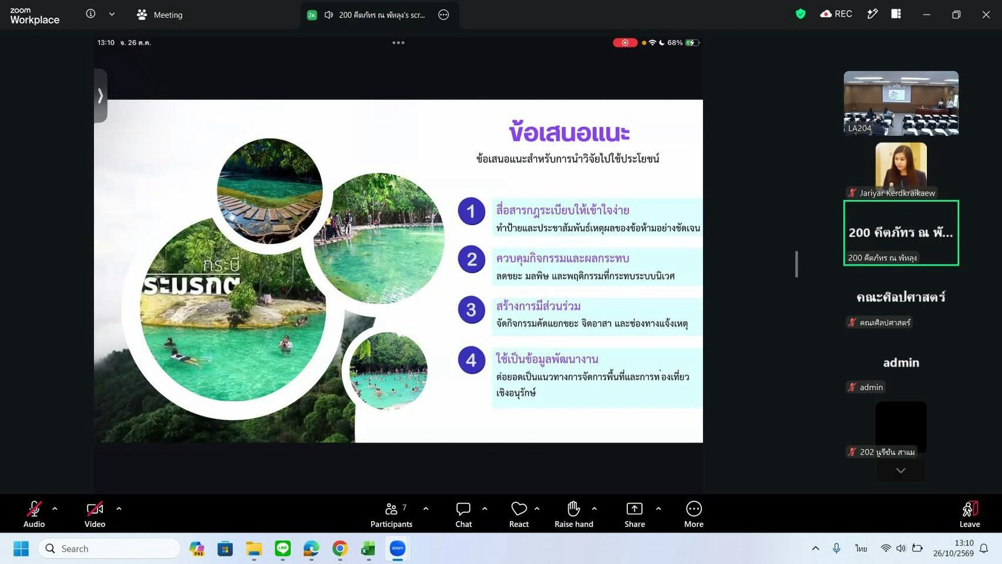Click the taskbar Search box
Viewport: 1002px width, 564px height.
pos(110,549)
